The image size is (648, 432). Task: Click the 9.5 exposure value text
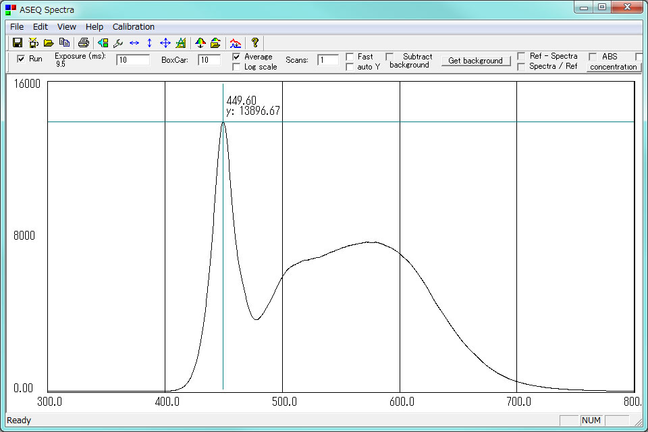[x=61, y=65]
